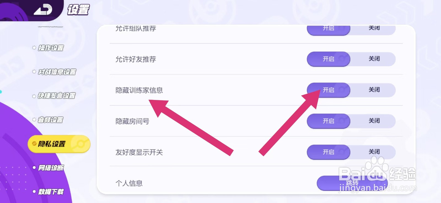Open the 操作设置 section
The image size is (441, 203).
tap(51, 48)
